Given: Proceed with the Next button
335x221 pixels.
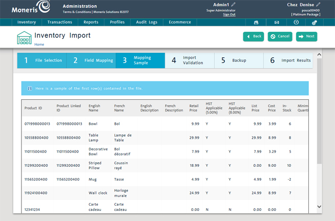Looking at the screenshot, I should (307, 36).
